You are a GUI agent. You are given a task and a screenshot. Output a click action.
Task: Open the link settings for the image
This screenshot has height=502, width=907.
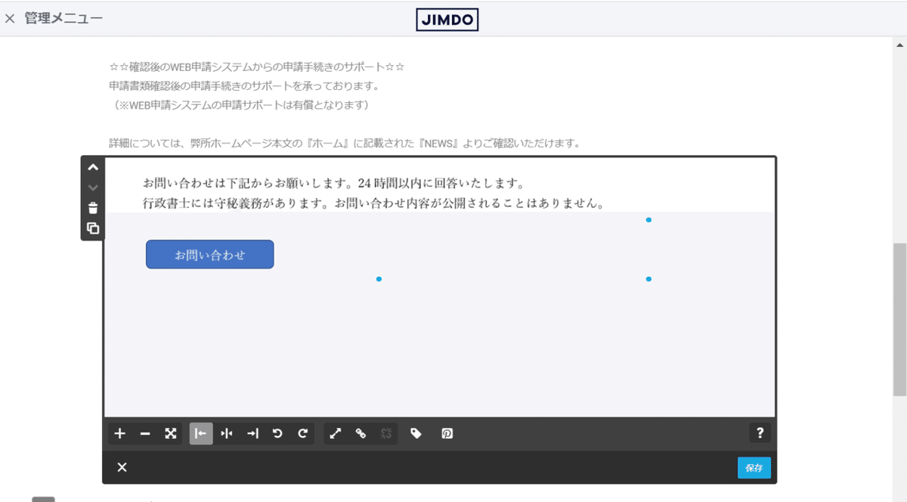point(361,433)
